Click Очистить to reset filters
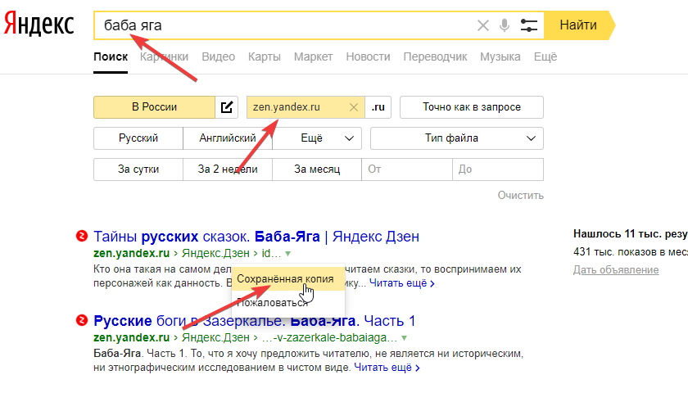The height and width of the screenshot is (393, 688). click(x=520, y=195)
